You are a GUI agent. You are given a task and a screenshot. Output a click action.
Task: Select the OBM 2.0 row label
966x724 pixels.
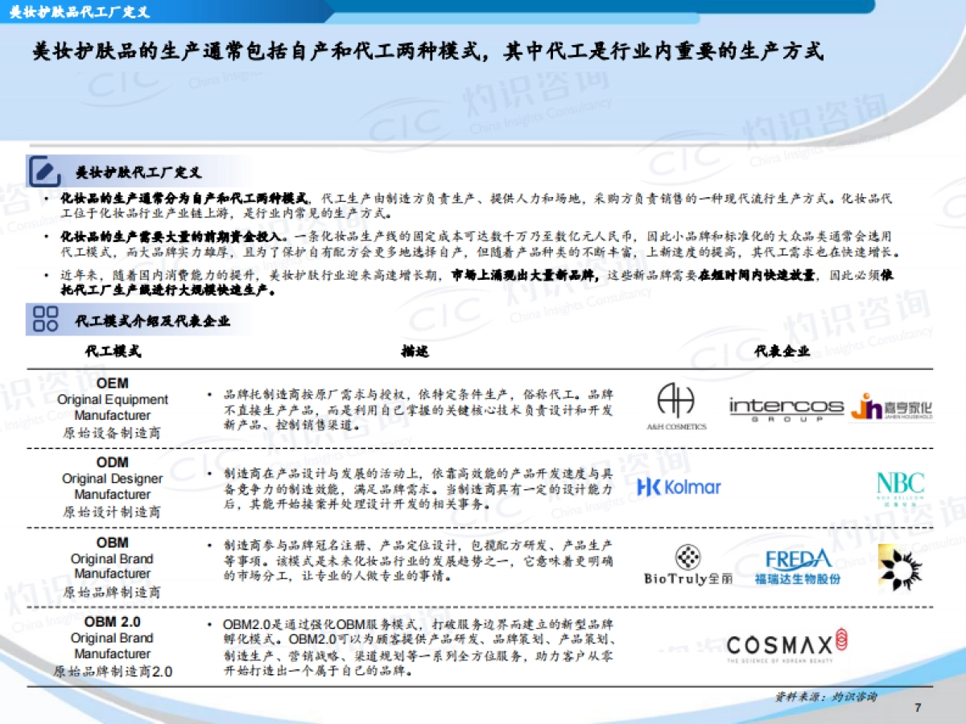point(113,646)
